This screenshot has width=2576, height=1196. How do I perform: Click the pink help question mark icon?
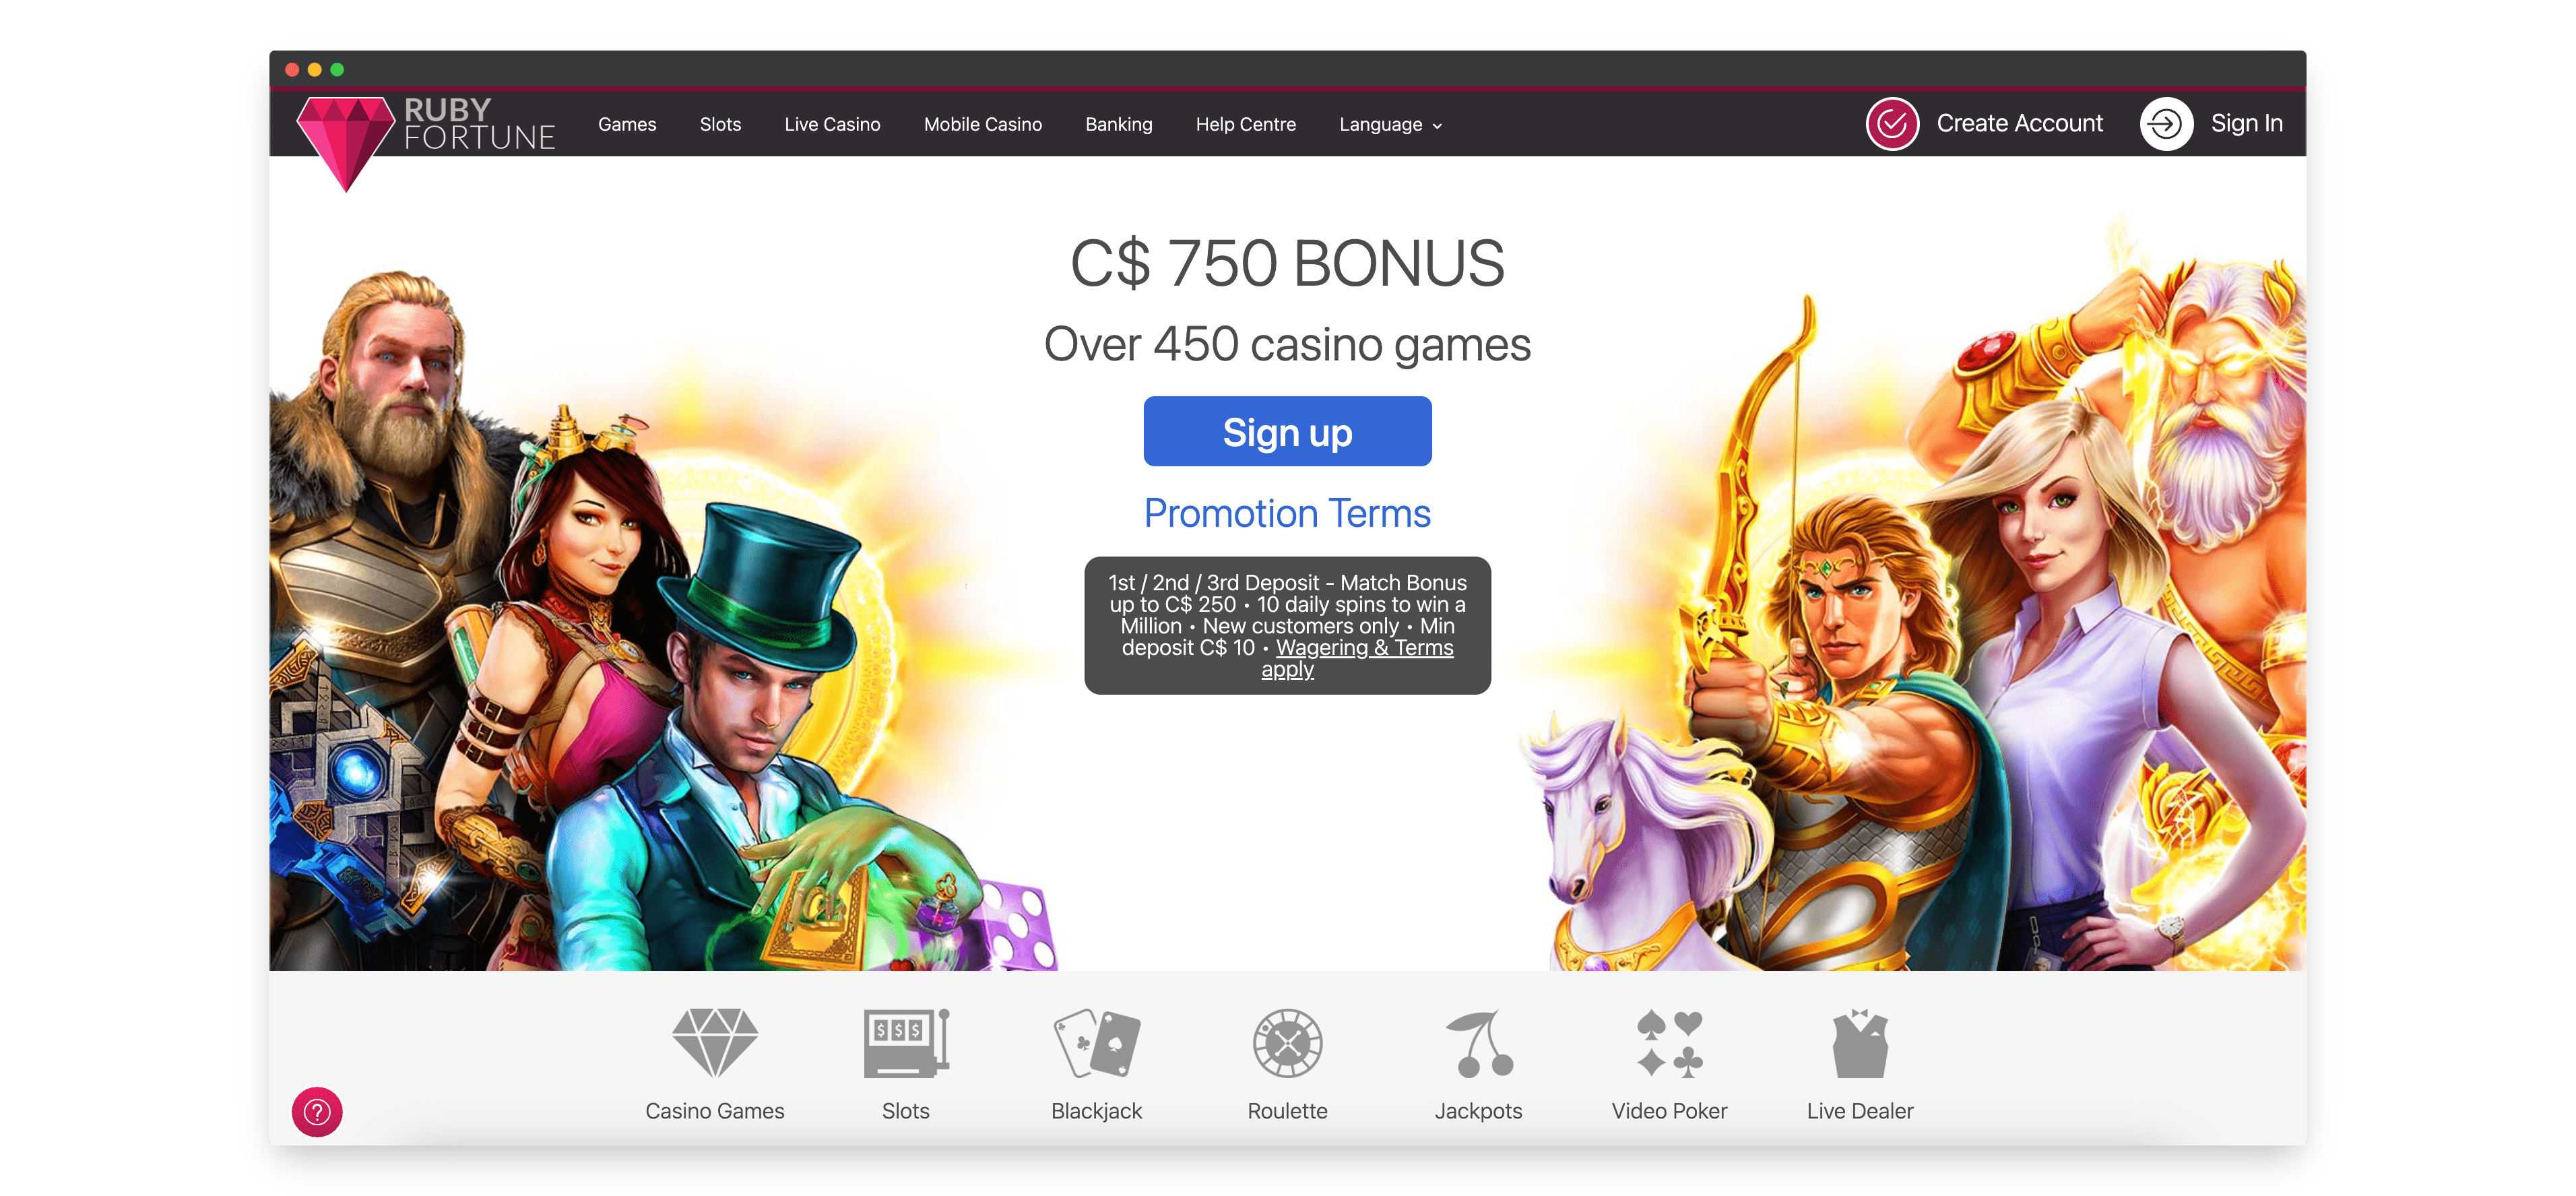tap(317, 1112)
